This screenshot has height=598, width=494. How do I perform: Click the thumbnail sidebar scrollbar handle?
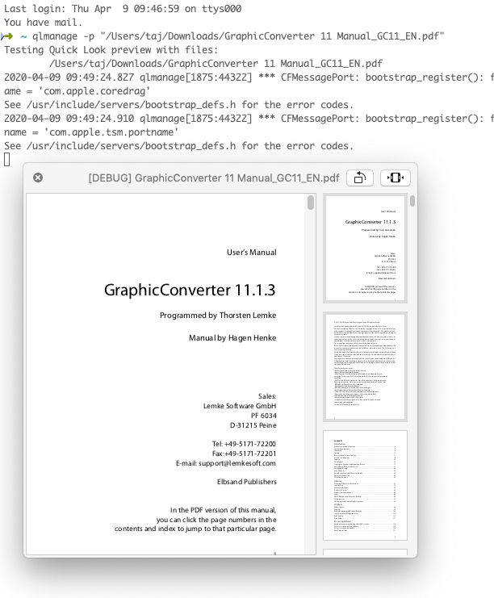click(x=412, y=201)
